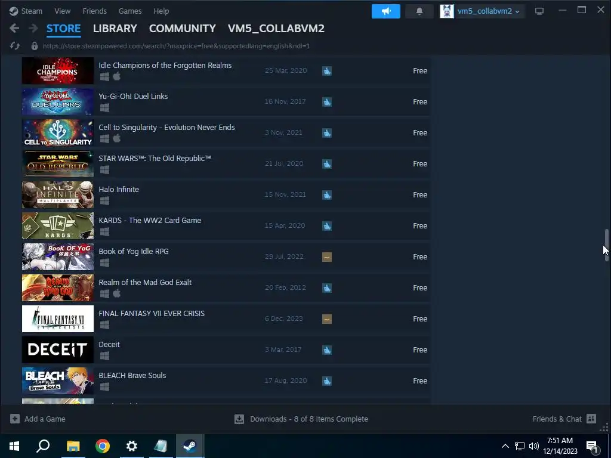Open the Help menu
The image size is (611, 458).
point(161,11)
